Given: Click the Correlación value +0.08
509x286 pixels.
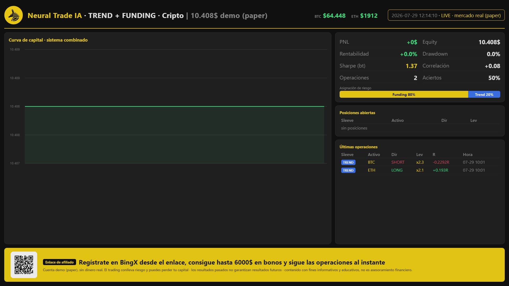Looking at the screenshot, I should pos(492,66).
